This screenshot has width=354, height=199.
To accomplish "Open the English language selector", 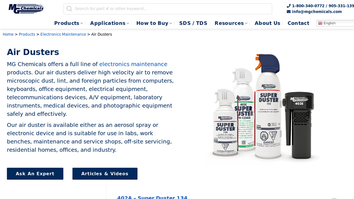I will (x=335, y=23).
